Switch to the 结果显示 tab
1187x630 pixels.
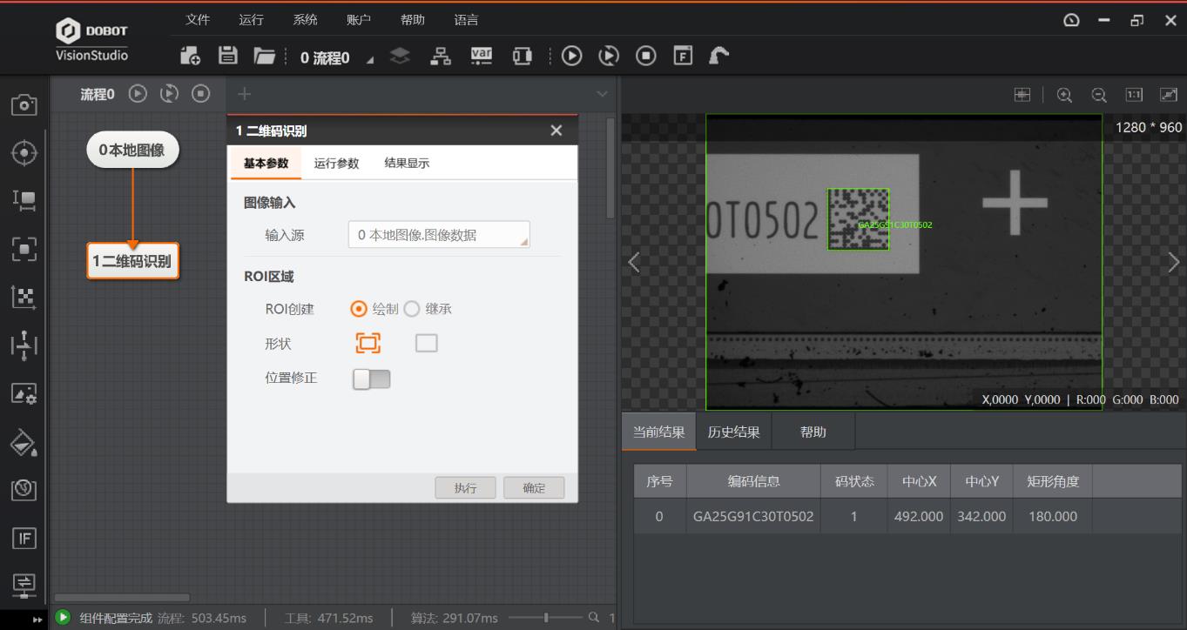point(407,163)
